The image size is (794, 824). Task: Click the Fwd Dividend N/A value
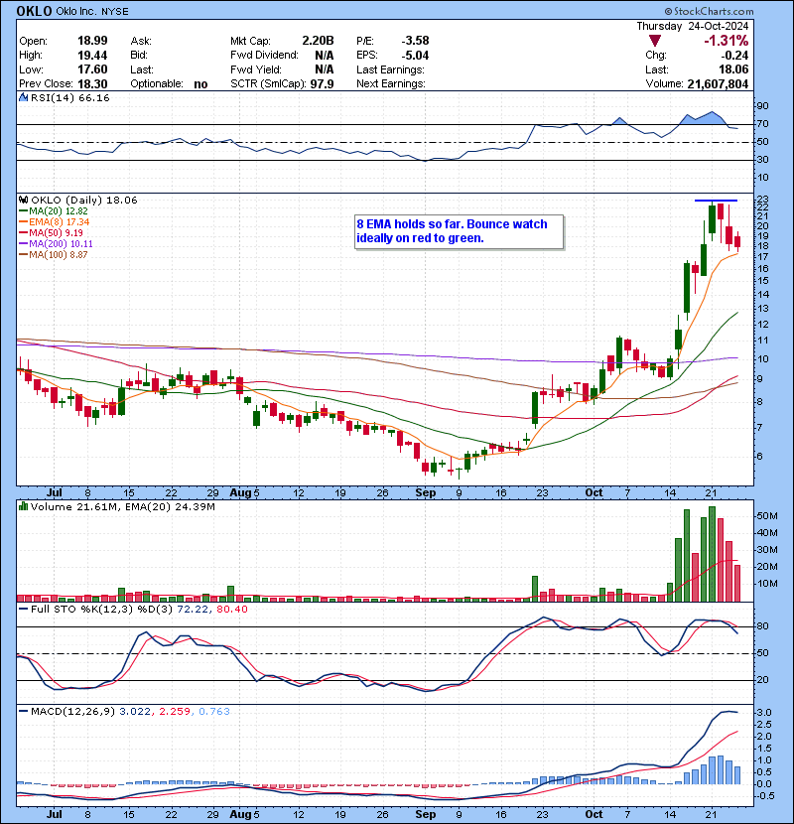click(325, 56)
